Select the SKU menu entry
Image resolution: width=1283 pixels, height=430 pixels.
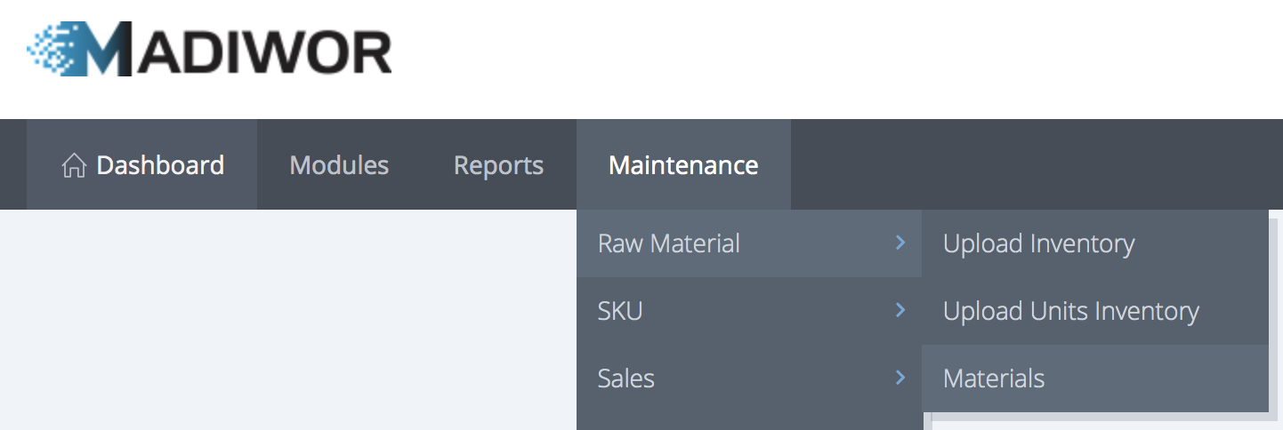tap(620, 311)
